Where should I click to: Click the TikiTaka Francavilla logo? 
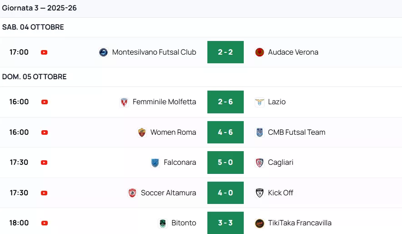[x=260, y=223]
